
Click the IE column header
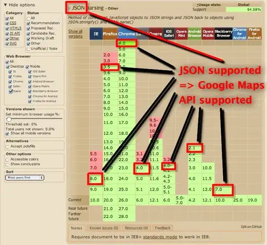tap(96, 34)
